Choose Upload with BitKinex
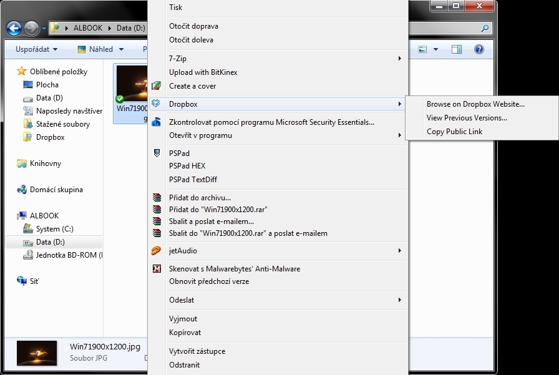The image size is (559, 375). pos(278,72)
